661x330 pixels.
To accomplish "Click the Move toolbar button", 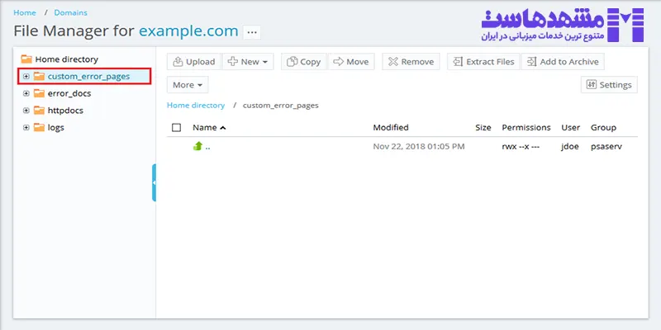I will coord(350,62).
